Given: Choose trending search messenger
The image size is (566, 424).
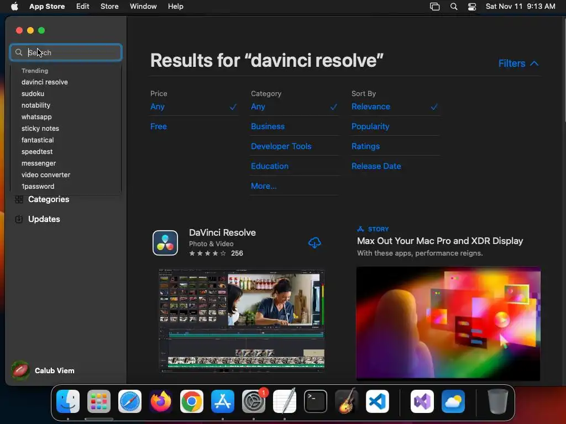Looking at the screenshot, I should [x=39, y=163].
